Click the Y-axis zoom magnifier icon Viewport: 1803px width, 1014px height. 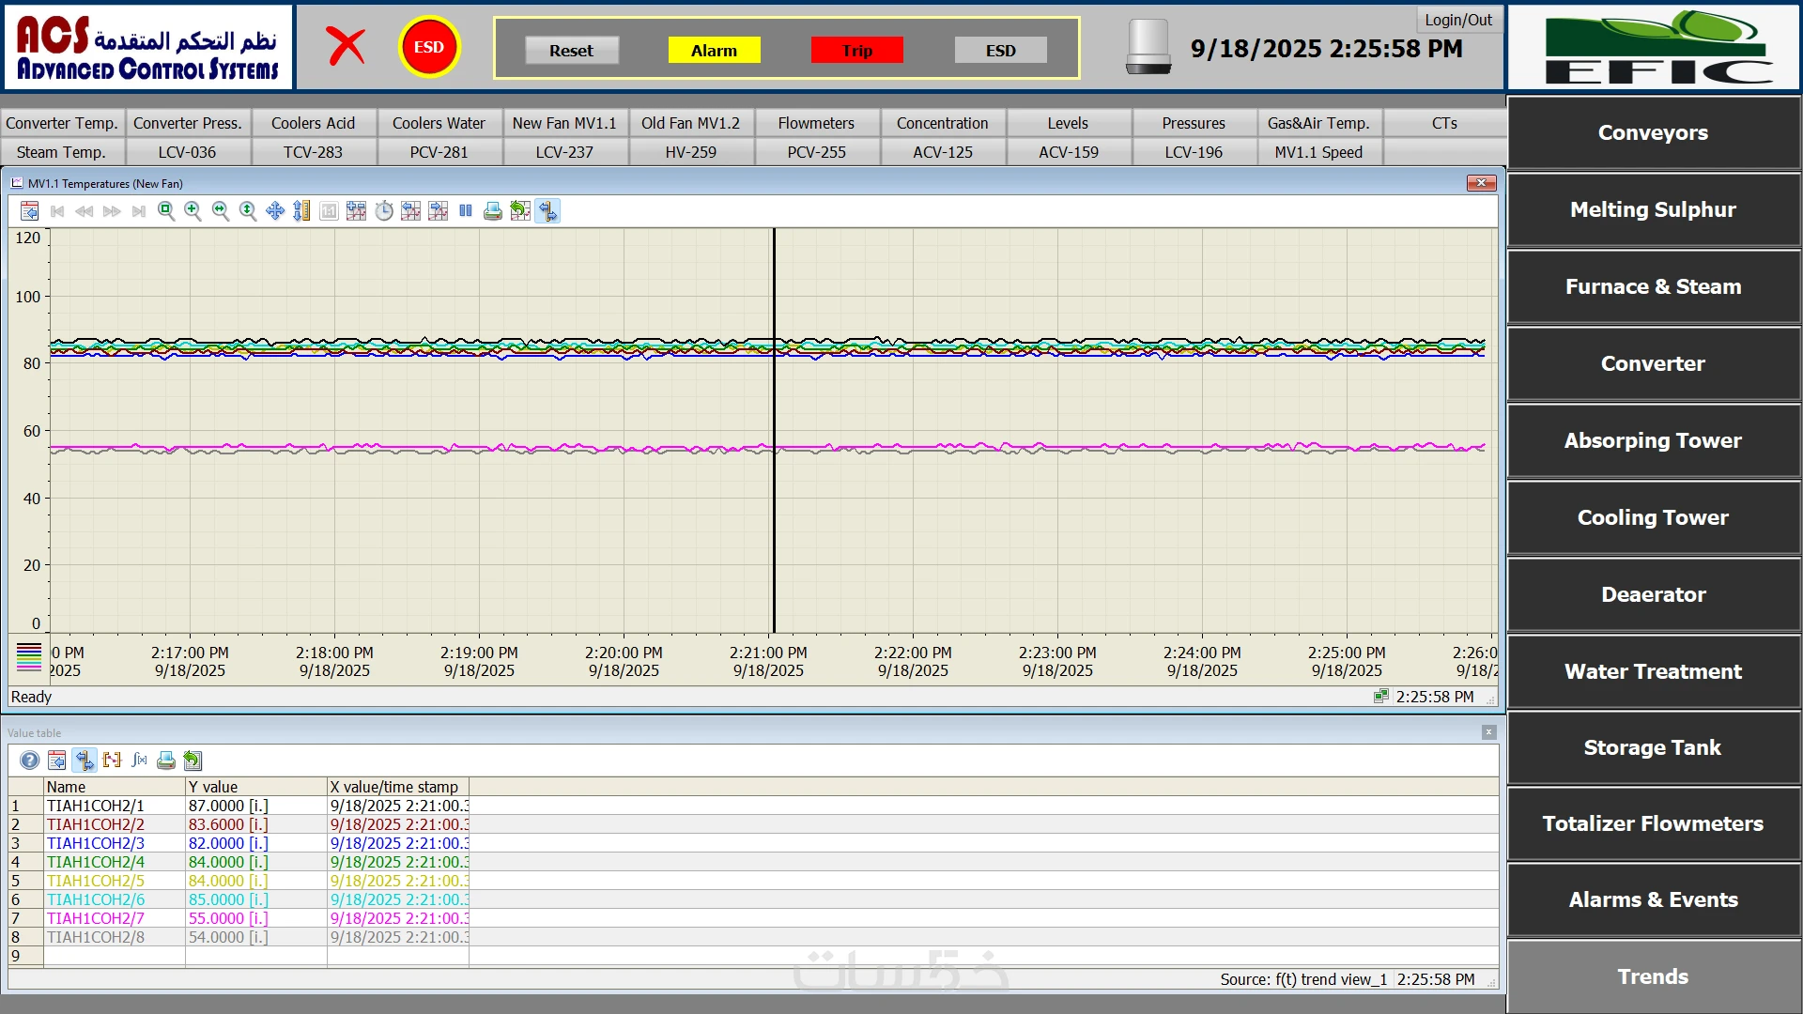(x=247, y=211)
